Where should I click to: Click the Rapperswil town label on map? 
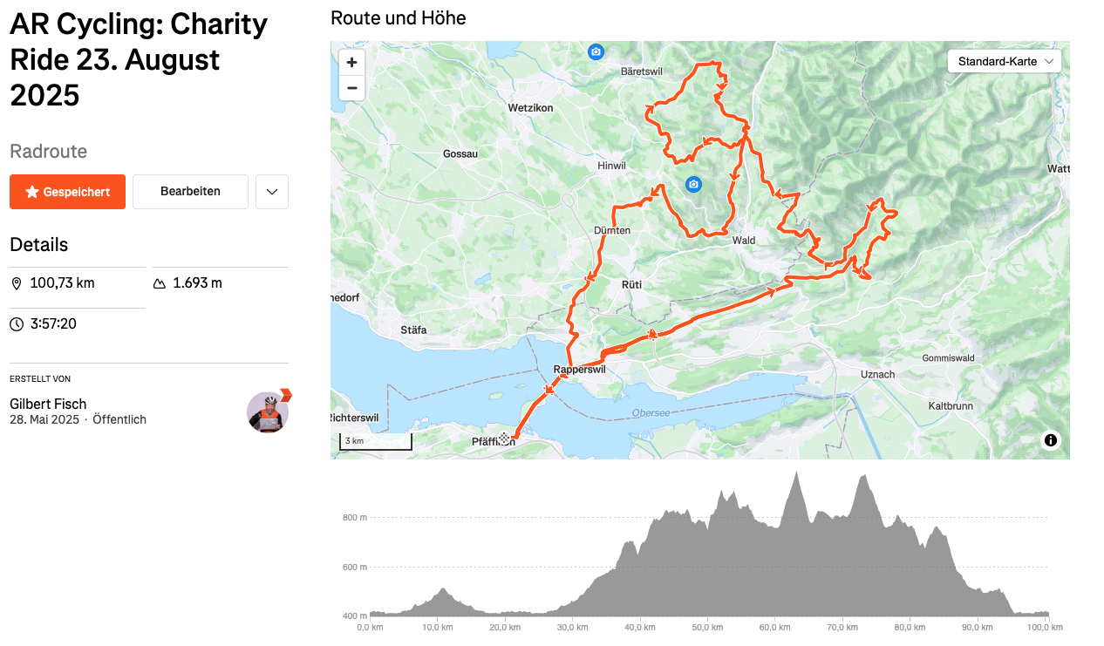click(x=579, y=369)
